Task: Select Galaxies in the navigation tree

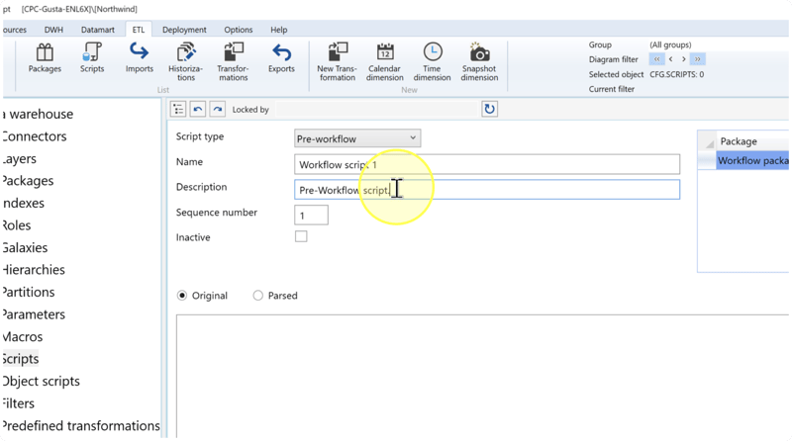Action: click(25, 247)
